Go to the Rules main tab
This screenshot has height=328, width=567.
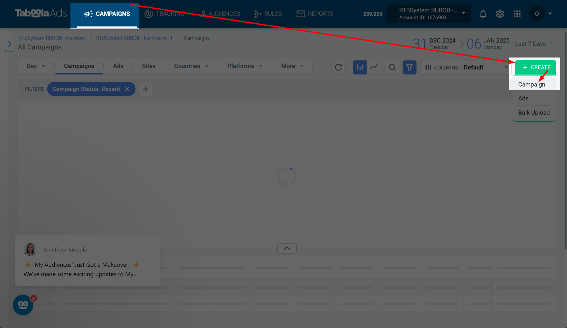tap(268, 14)
